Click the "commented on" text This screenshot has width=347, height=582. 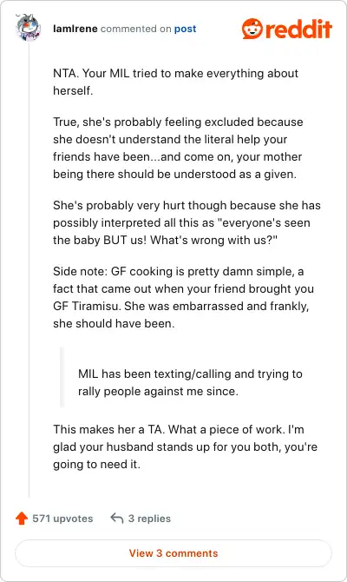point(135,29)
